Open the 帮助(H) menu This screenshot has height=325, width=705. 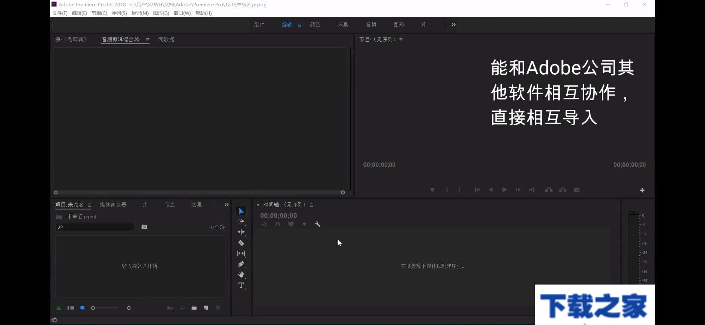pos(204,13)
